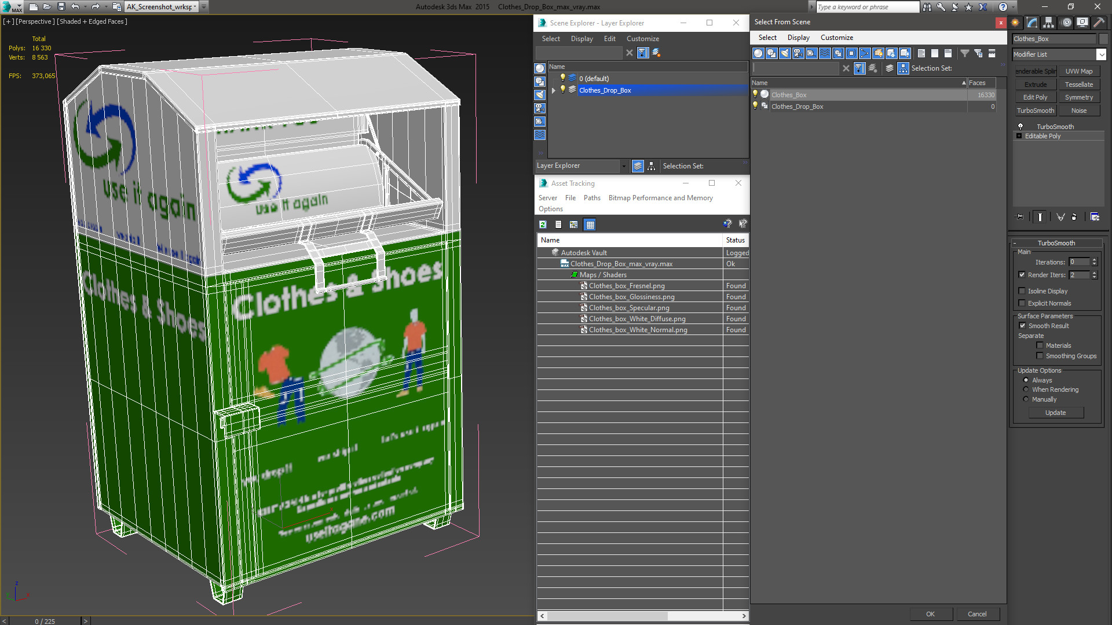This screenshot has width=1112, height=625.
Task: Toggle Display Bone Objects filter in Select From Scene
Action: tap(865, 53)
